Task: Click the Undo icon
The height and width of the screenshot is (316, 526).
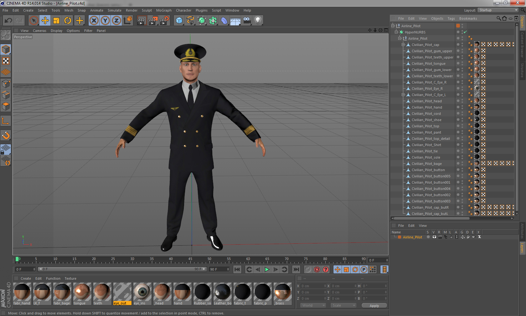Action: (8, 20)
